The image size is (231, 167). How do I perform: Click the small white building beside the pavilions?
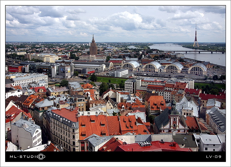point(121,73)
